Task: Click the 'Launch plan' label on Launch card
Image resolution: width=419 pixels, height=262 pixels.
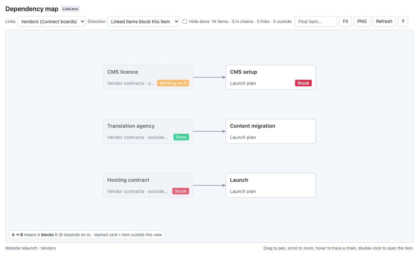Action: point(243,191)
